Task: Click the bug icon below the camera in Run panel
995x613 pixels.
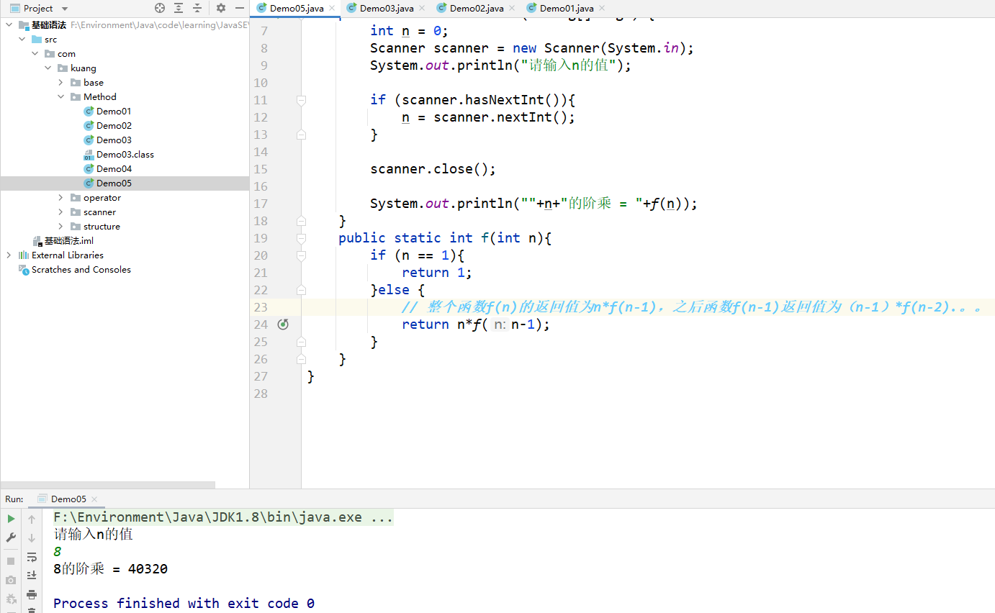Action: coord(11,599)
